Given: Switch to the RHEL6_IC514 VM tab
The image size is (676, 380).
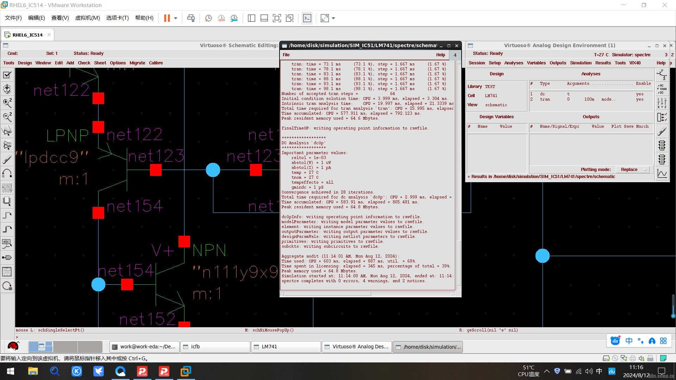Looking at the screenshot, I should [27, 35].
